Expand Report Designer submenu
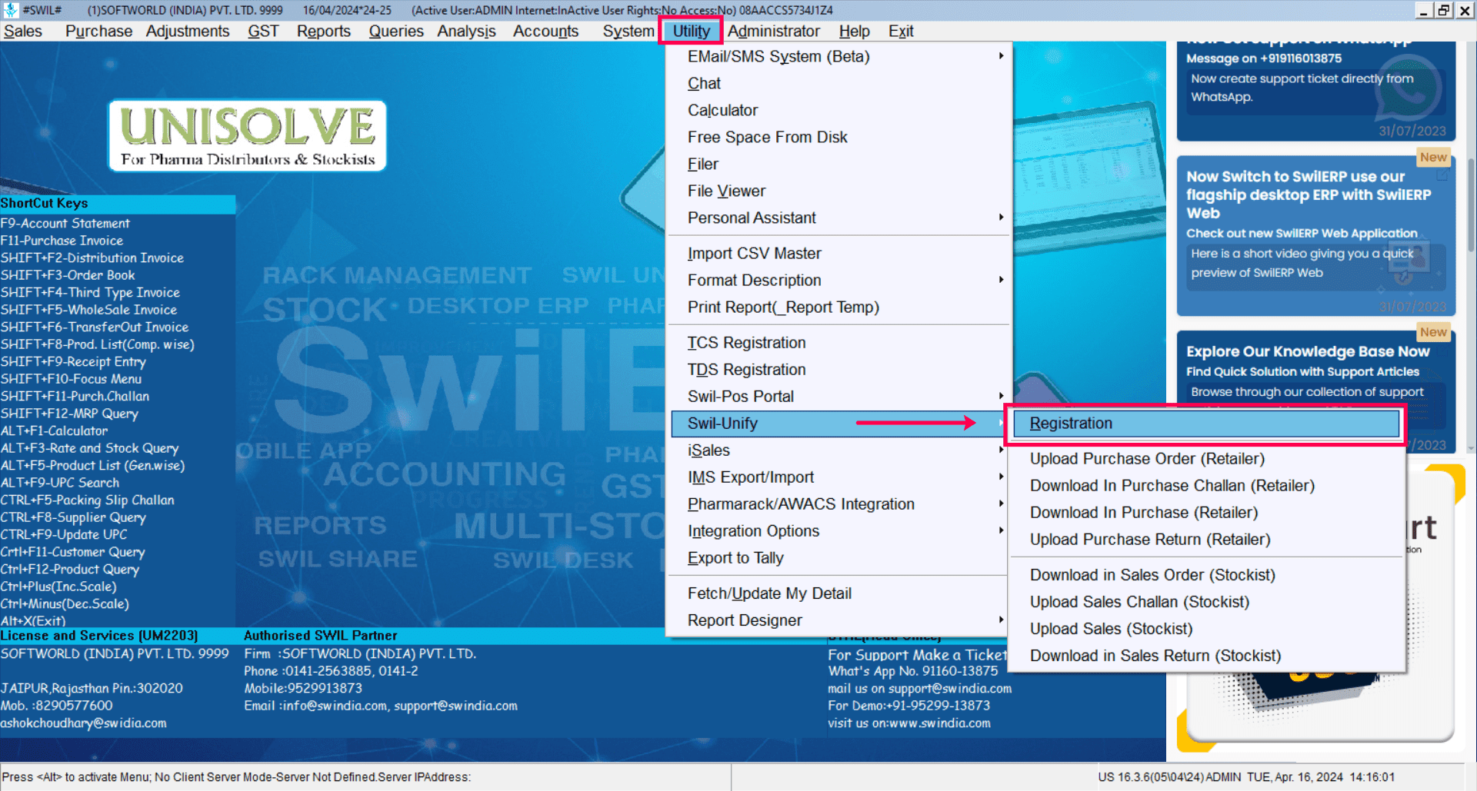Viewport: 1477px width, 791px height. [839, 620]
